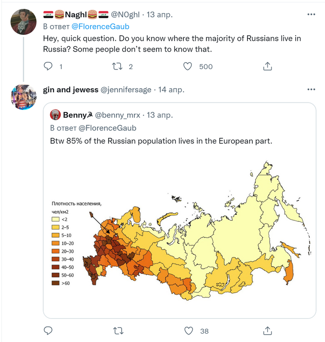The height and width of the screenshot is (342, 325).
Task: Reply to Naghl's tweet
Action: (x=48, y=67)
